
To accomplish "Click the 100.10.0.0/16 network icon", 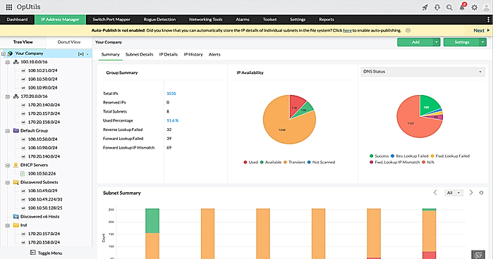I will click(16, 62).
